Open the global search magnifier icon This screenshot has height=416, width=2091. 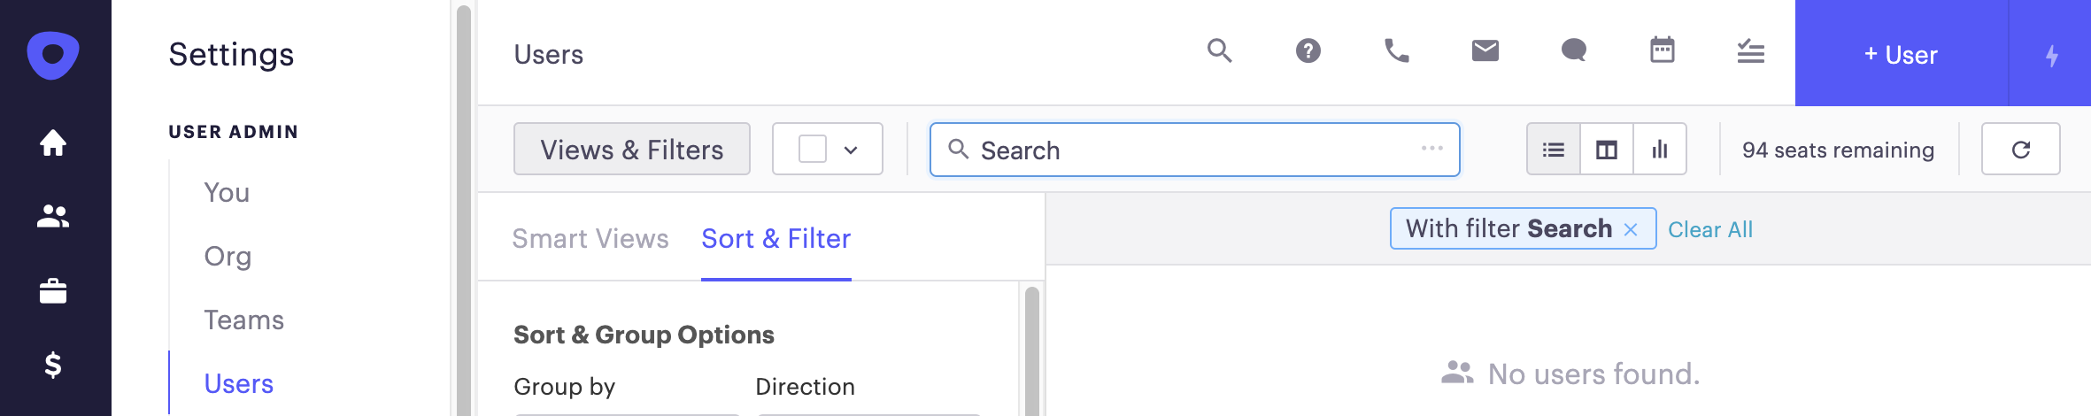click(x=1219, y=51)
